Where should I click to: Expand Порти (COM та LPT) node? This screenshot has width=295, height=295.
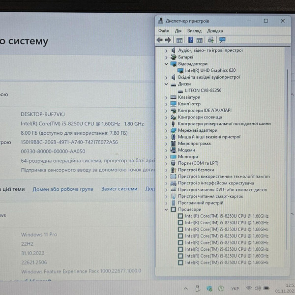(x=166, y=164)
